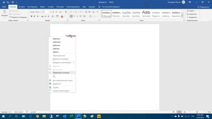Click the Outlook icon in the taskbar
Screen dimensions: 212x119
tap(65, 116)
